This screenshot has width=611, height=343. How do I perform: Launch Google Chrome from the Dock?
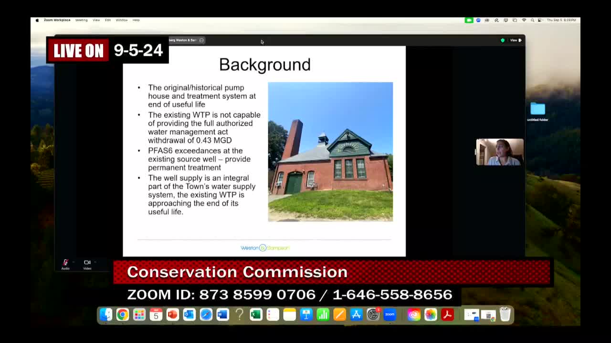click(x=123, y=314)
